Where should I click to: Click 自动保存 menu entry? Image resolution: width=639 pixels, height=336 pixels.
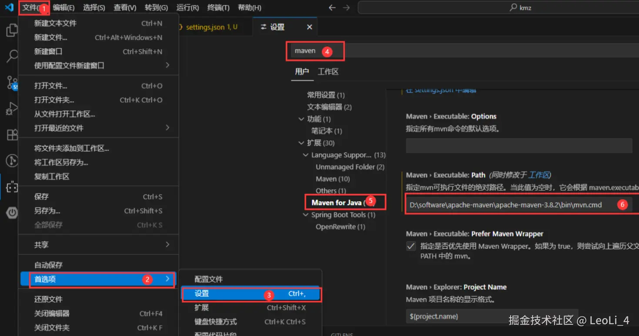tap(98, 265)
